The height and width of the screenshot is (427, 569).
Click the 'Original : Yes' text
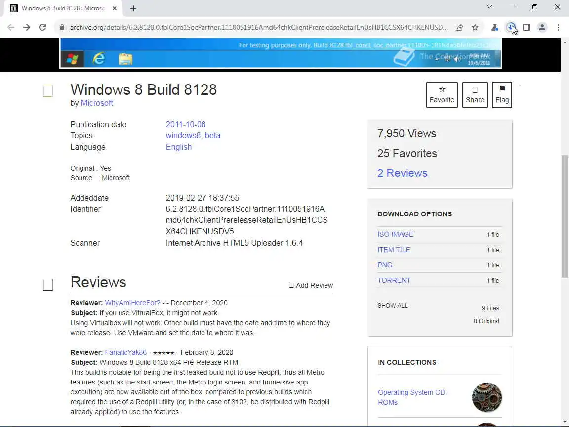tap(91, 168)
